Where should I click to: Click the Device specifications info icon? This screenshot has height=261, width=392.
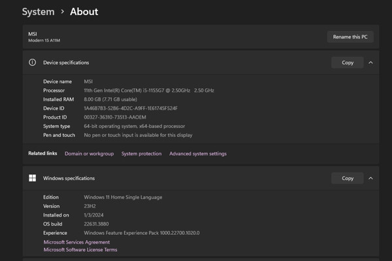pyautogui.click(x=32, y=63)
